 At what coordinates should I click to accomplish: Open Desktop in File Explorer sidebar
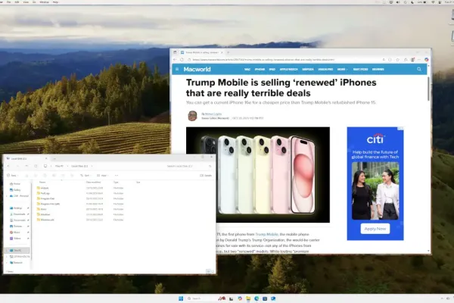[17, 208]
